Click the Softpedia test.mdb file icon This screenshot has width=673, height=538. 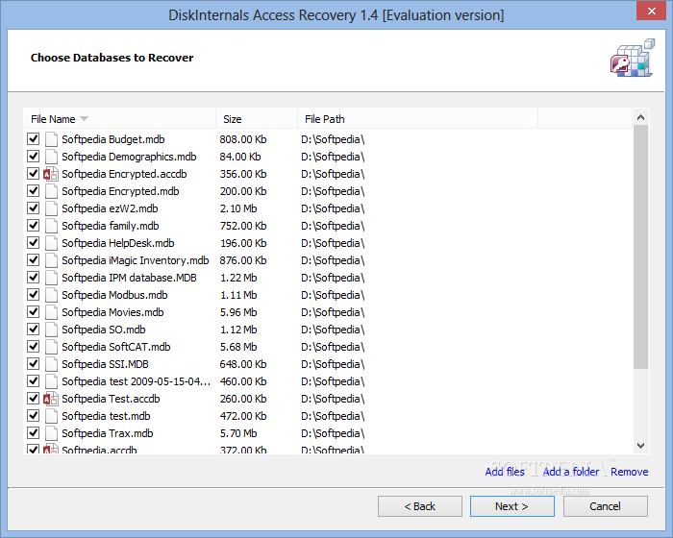coord(51,416)
